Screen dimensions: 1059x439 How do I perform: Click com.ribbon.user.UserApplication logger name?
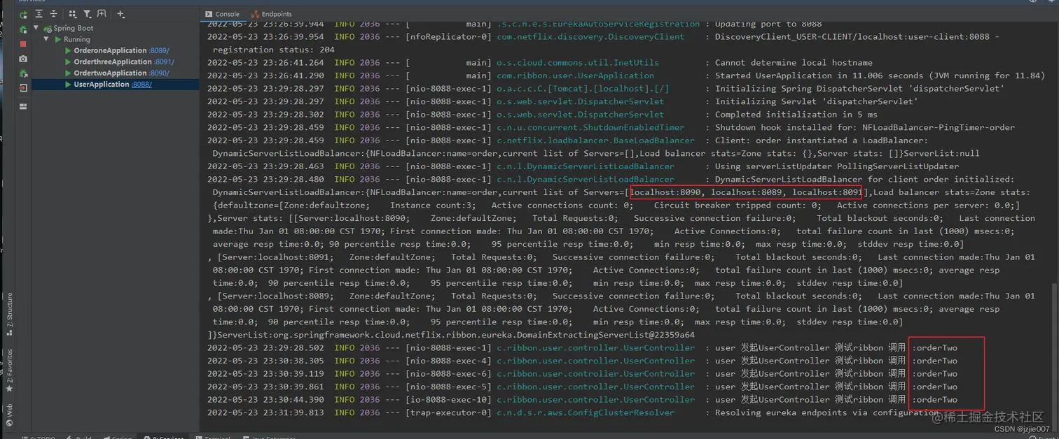point(576,75)
